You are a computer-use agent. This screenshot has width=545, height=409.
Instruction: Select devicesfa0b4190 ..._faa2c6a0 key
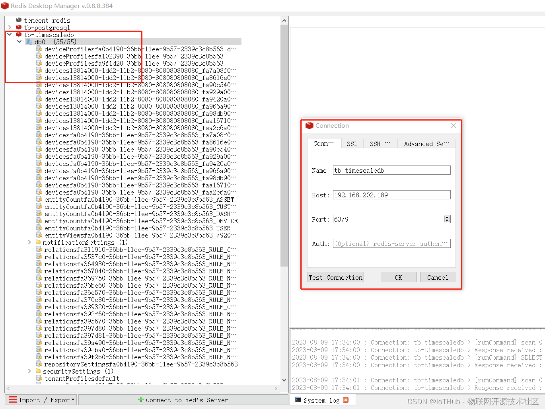point(140,192)
